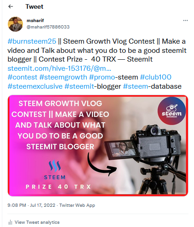Screen dimensions: 194x227
Task: Open the #club100 hashtag
Action: (155, 77)
